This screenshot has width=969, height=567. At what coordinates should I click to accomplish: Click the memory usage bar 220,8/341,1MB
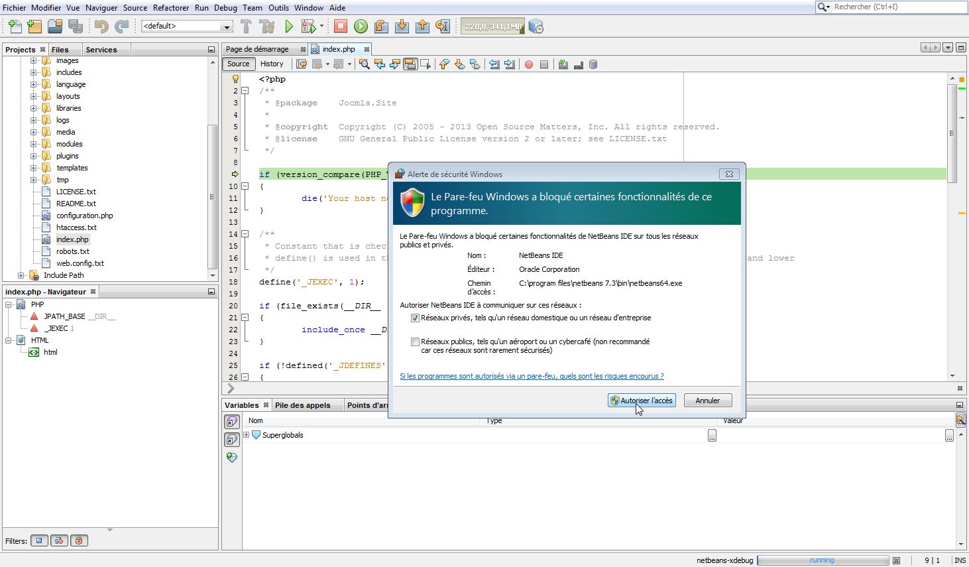[492, 27]
